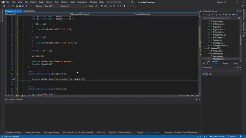Open the Data Sources side tab
Image resolution: width=246 pixels, height=138 pixels.
(x=2, y=15)
